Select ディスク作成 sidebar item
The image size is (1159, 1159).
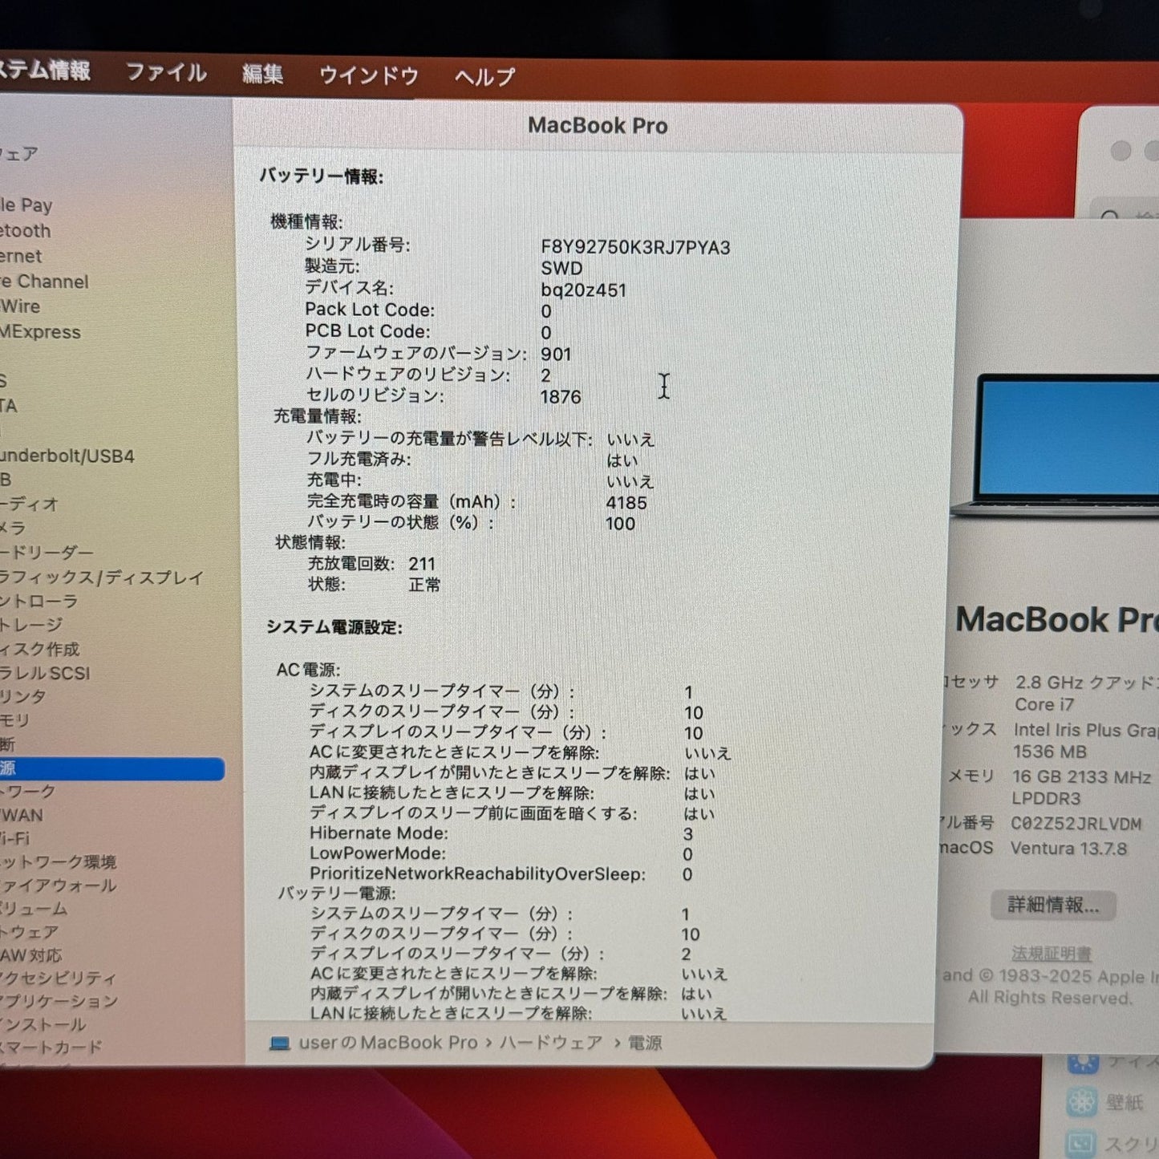coord(40,649)
